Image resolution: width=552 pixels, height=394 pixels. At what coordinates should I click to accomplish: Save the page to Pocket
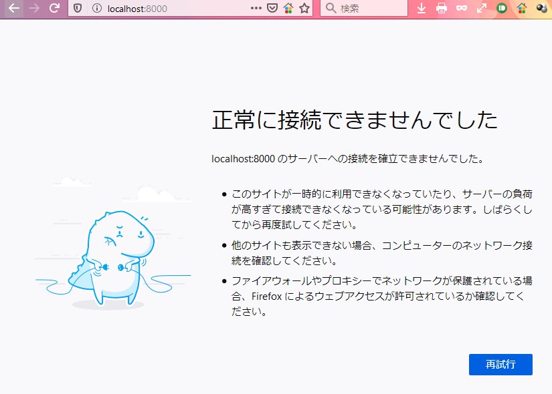point(272,9)
